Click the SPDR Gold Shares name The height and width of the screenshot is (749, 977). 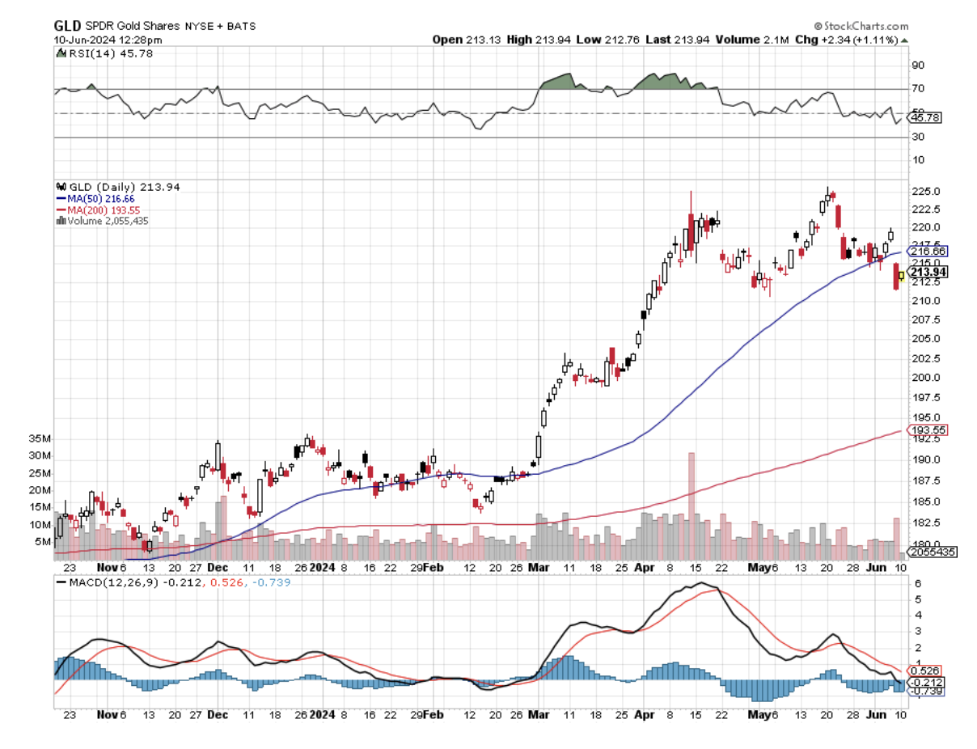(131, 26)
